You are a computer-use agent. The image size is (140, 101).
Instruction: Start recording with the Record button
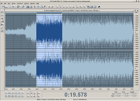tap(23, 93)
